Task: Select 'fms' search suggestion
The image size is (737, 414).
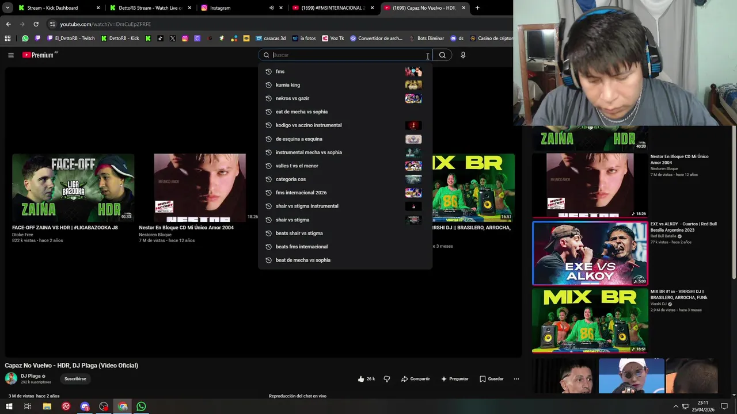Action: (345, 71)
